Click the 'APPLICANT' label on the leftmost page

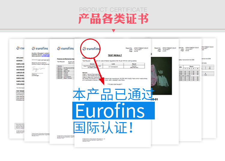20,58
